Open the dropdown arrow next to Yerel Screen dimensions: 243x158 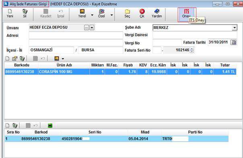92,15
